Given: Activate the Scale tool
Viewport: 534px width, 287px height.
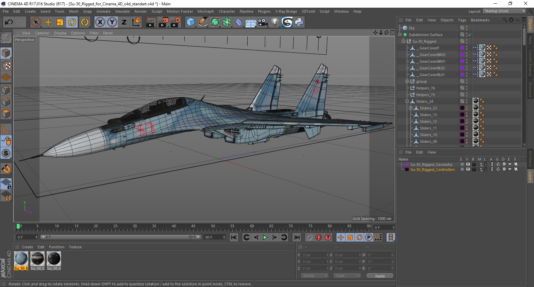Looking at the screenshot, I should tap(60, 22).
